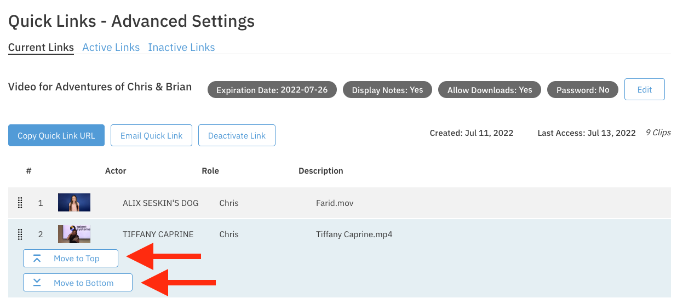Click the Expiration Date badge
Screen dimensions: 677x298
click(272, 90)
